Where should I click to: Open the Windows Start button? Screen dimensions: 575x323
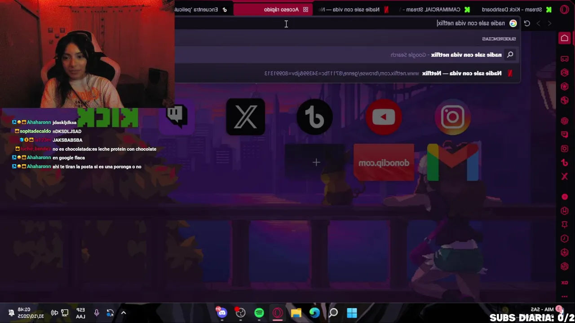click(x=352, y=313)
